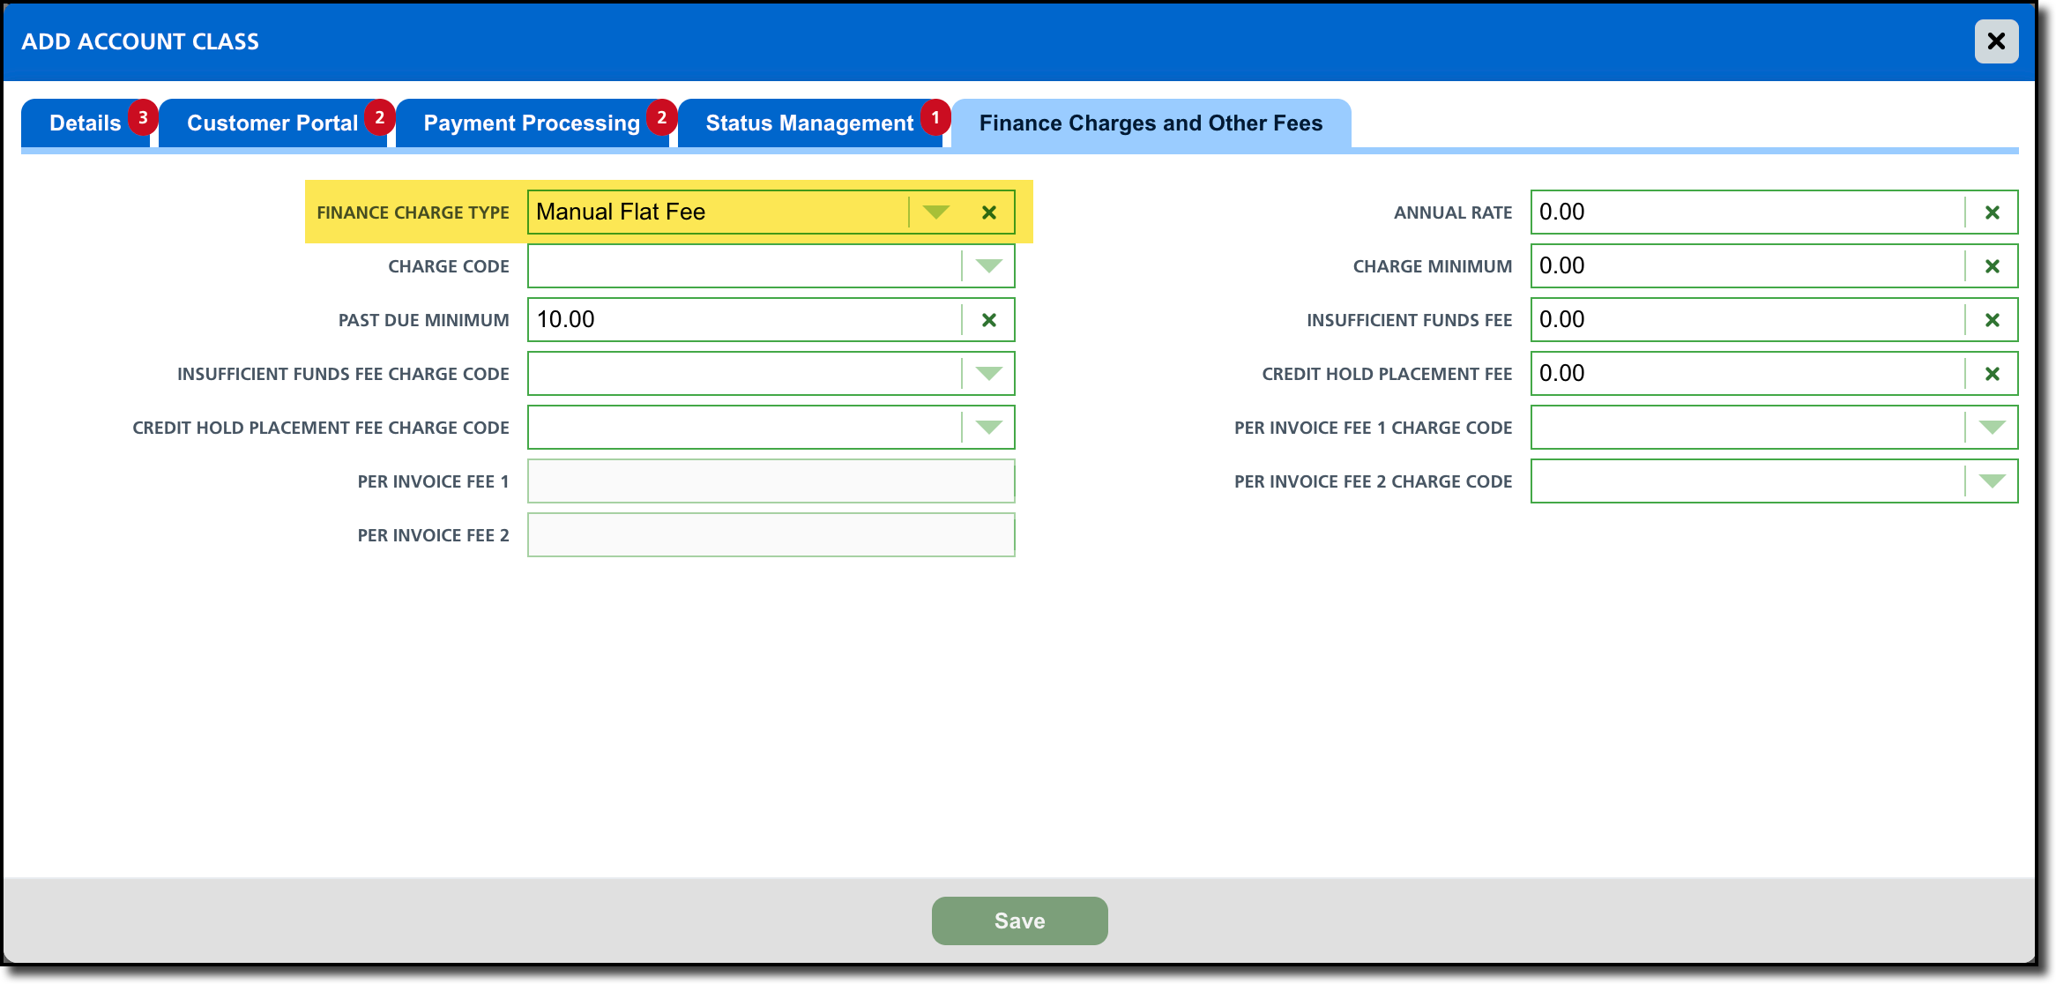Open the Customer Portal tab
This screenshot has height=984, width=2056.
pyautogui.click(x=272, y=123)
